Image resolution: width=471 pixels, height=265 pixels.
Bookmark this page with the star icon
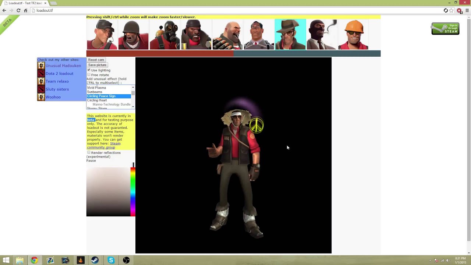tap(451, 10)
